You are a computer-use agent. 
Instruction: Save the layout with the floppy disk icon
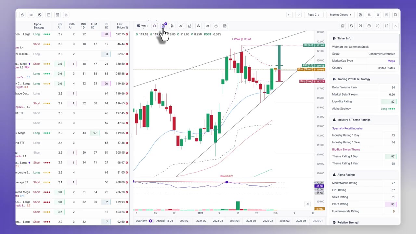coord(360,15)
